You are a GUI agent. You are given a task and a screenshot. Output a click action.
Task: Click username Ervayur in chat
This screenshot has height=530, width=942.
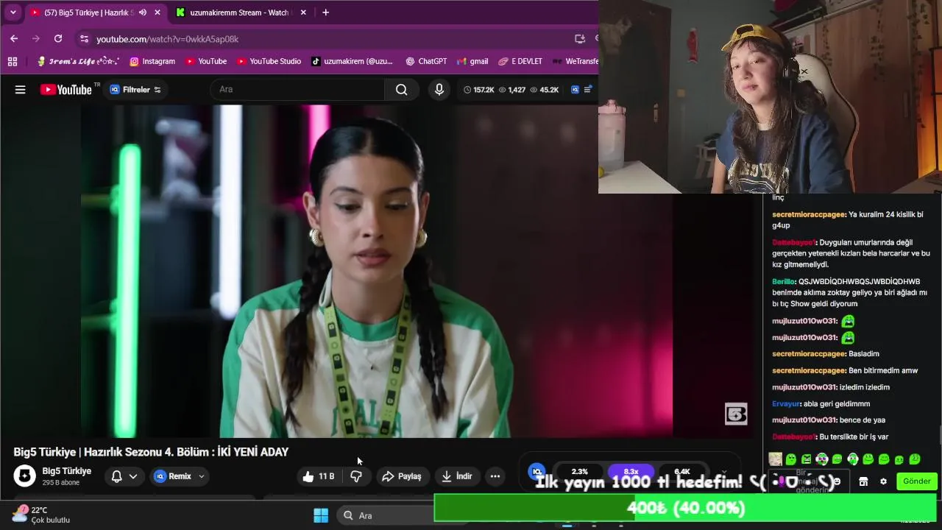pyautogui.click(x=785, y=403)
